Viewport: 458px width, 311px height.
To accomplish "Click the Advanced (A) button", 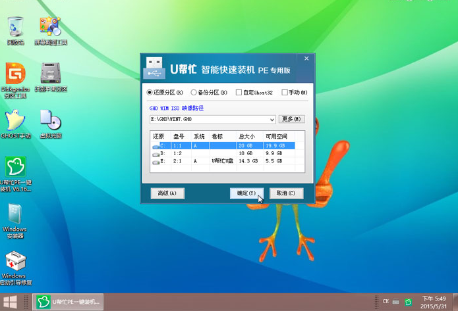I will pyautogui.click(x=167, y=193).
